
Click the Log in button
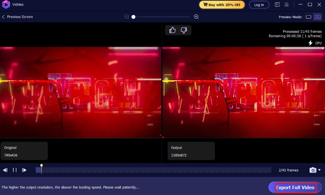pyautogui.click(x=259, y=5)
